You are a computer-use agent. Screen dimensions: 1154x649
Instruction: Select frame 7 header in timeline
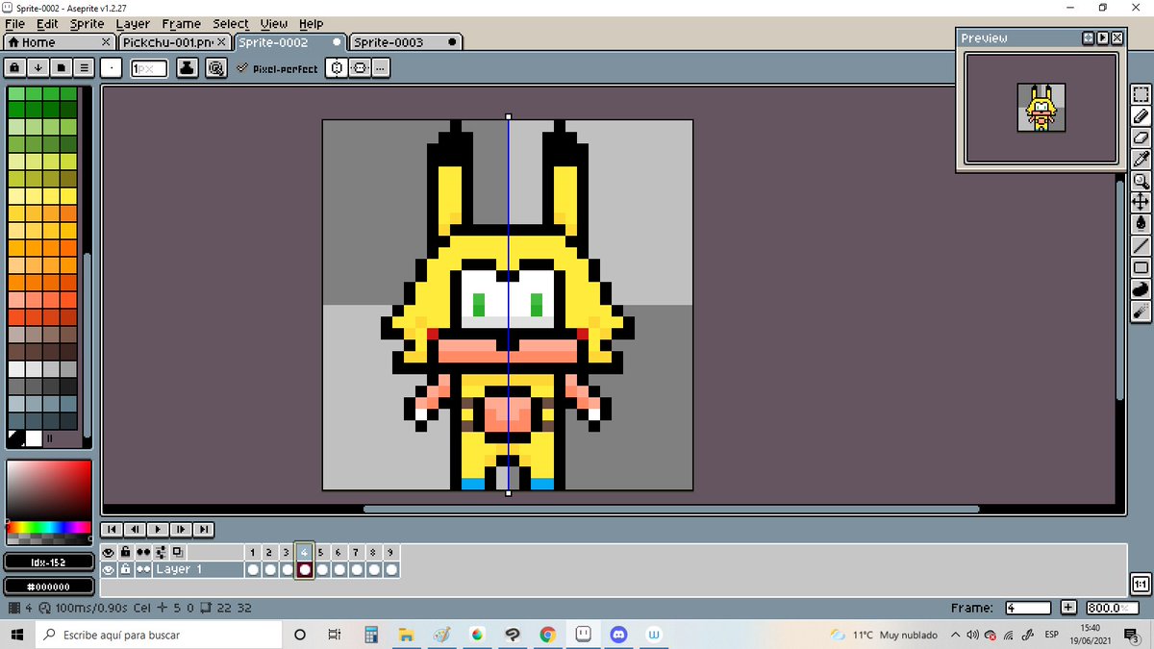[356, 553]
